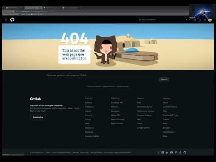Open the Premium Support footer link
Screen dimensions: 216x162
[144, 115]
